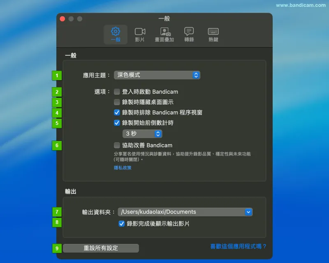Go to the 熱鍵 keyboard tab
Viewport: 329px width, 263px height.
[x=213, y=35]
